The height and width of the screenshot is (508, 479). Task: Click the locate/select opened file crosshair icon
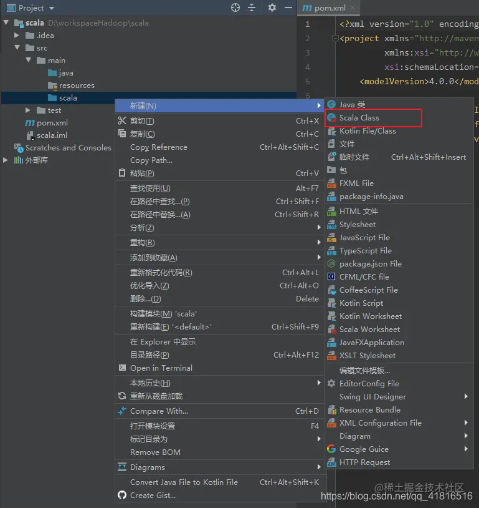pyautogui.click(x=235, y=7)
